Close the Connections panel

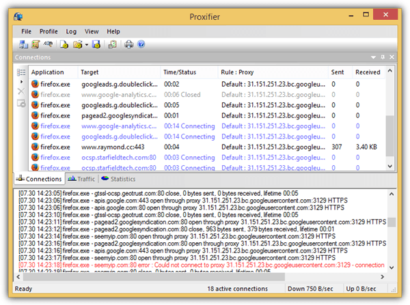(392, 57)
